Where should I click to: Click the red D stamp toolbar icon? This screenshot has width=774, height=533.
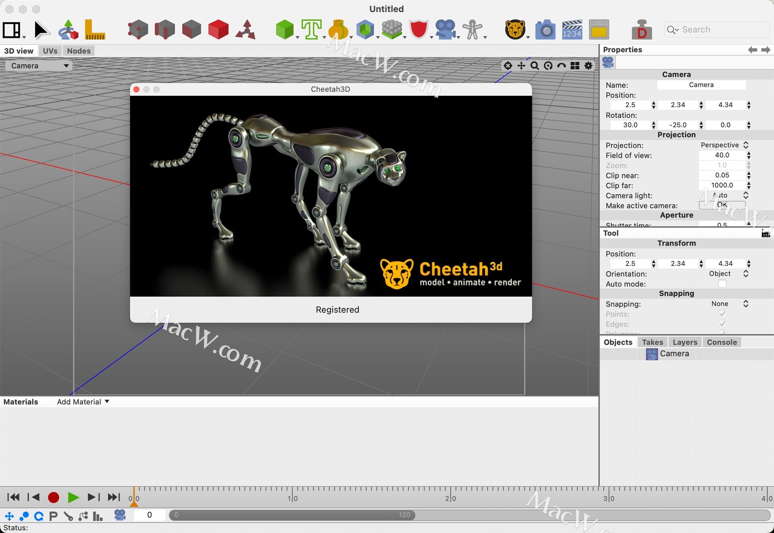[x=642, y=30]
